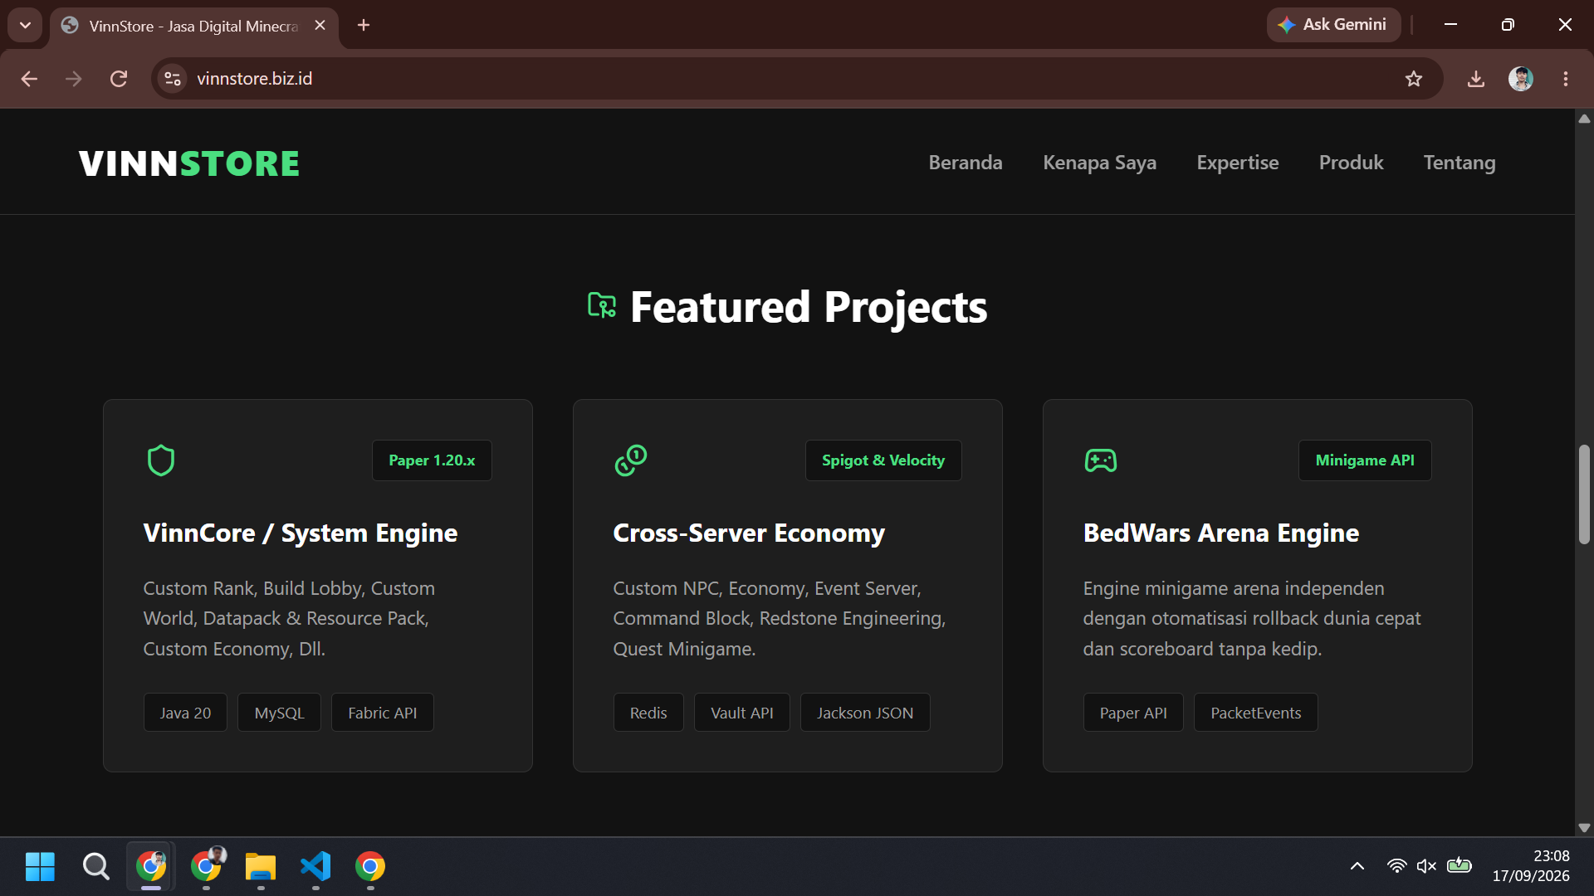Click the shield icon on VinnCore card
This screenshot has width=1594, height=896.
pos(161,460)
